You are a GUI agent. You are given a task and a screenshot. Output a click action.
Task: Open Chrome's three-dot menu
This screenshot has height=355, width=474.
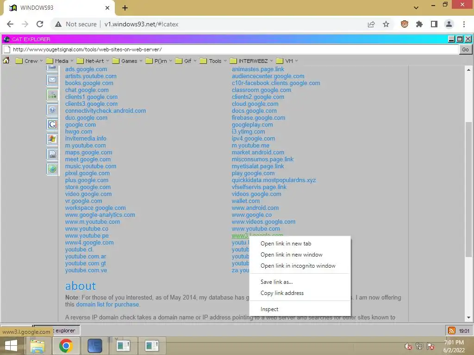[464, 24]
